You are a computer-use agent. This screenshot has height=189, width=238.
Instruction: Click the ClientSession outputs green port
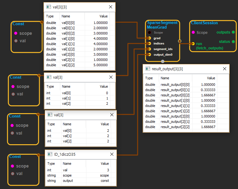pos(233,32)
